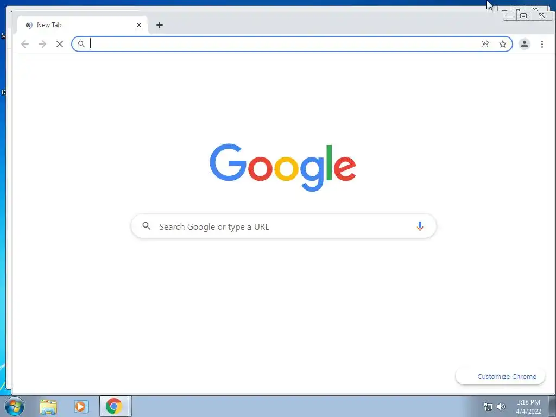Click the Chrome taskbar icon

114,406
